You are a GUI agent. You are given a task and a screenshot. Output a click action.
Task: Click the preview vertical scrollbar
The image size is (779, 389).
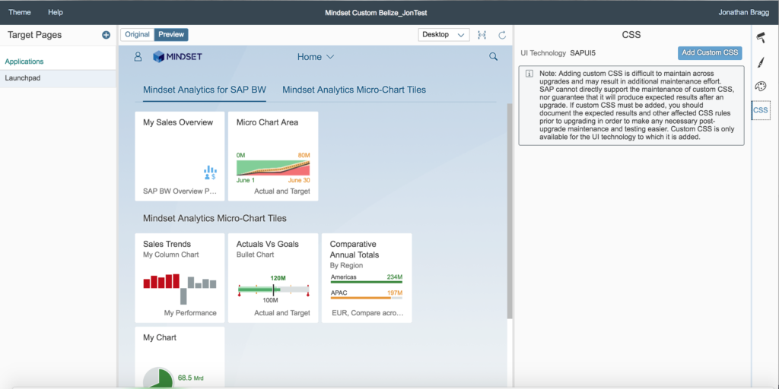pyautogui.click(x=510, y=211)
